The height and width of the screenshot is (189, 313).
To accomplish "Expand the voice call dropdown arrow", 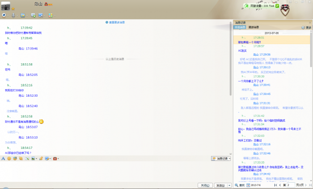I will point(17,16).
